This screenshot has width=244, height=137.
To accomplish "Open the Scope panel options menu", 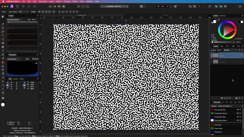I will (x=37, y=16).
